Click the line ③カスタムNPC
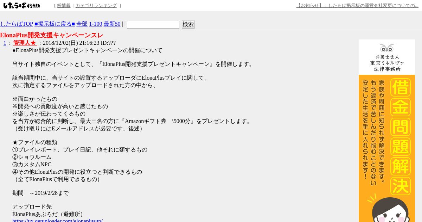The height and width of the screenshot is (222, 422). 32,165
